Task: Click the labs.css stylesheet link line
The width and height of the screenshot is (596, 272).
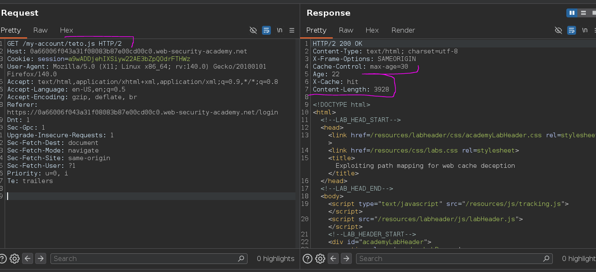Action: [x=423, y=150]
